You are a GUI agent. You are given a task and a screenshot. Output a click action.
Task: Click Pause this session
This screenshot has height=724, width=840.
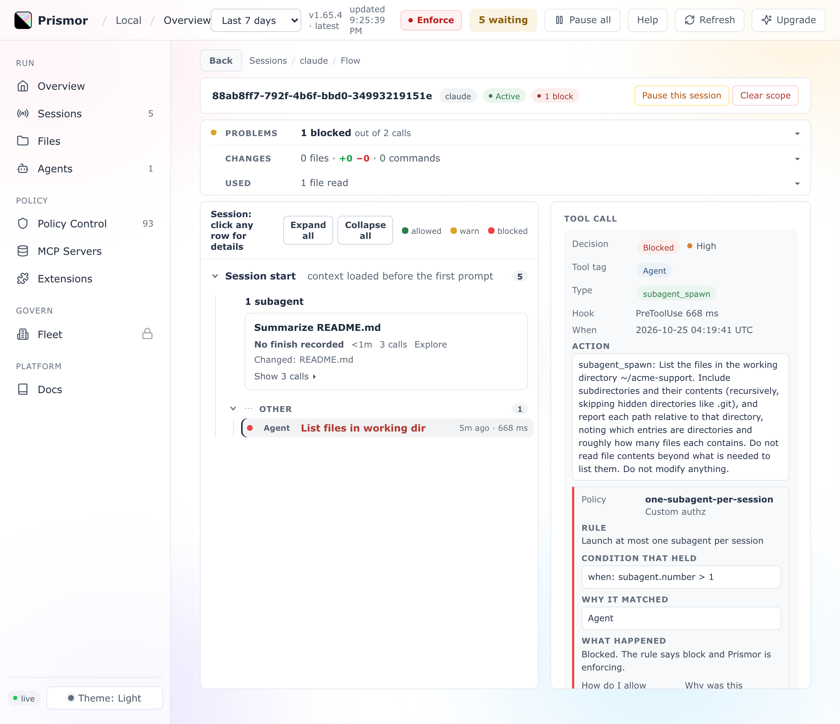[681, 96]
